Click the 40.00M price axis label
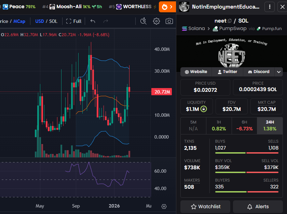The height and width of the screenshot is (214, 287). pos(162,49)
